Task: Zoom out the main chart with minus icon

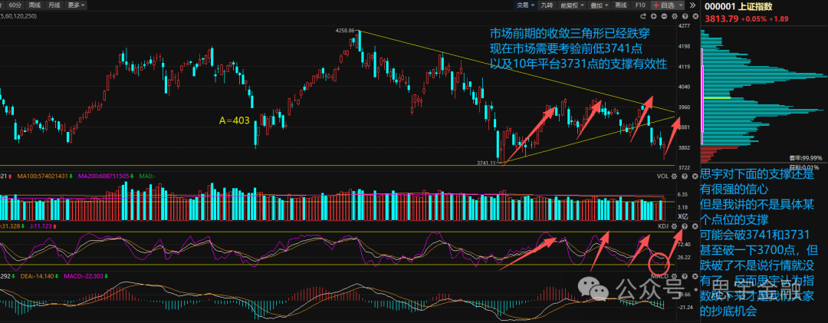Action: [664, 16]
